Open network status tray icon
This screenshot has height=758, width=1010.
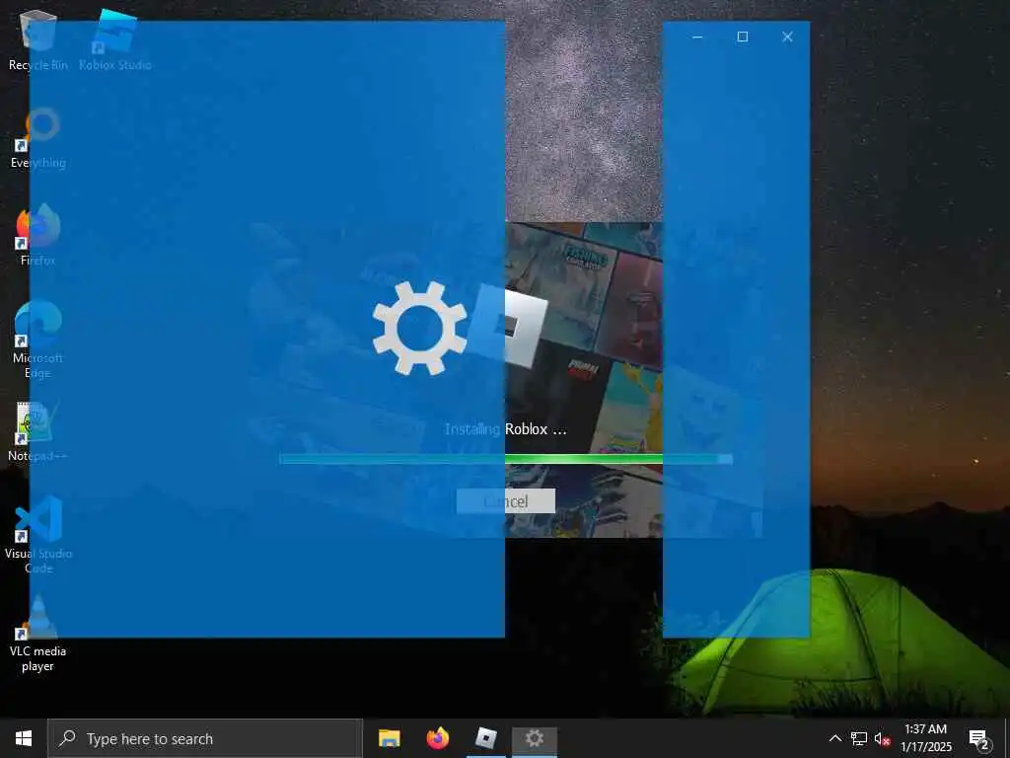[859, 738]
